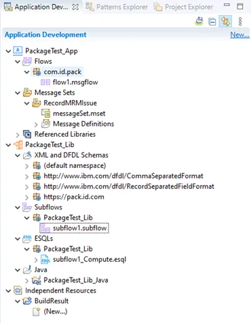Click the Message Definitions icon

45,124
